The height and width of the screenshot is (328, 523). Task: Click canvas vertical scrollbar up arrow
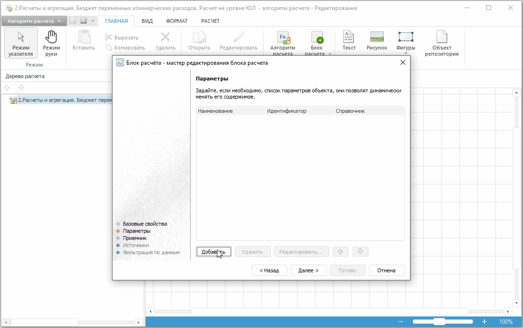click(x=516, y=92)
